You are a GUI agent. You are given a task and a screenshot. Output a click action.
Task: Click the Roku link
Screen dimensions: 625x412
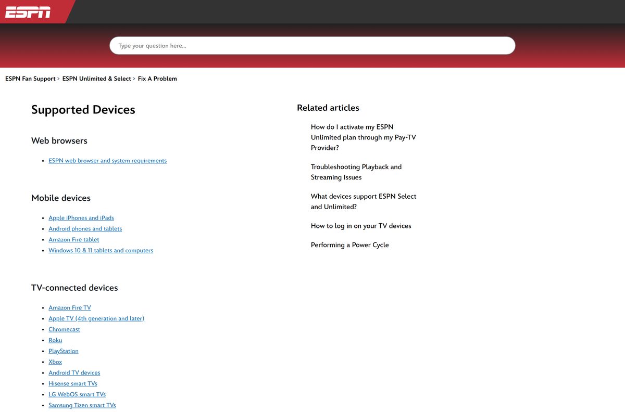[x=55, y=341]
